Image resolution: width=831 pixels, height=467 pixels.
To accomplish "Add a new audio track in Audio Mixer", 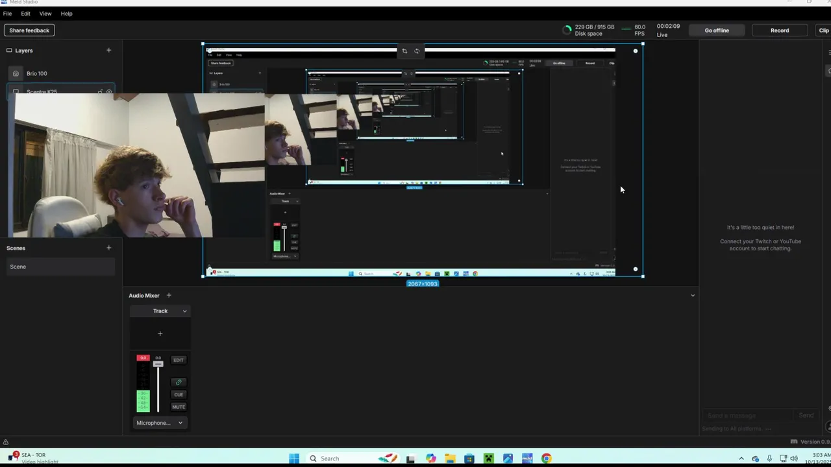I will (x=169, y=295).
